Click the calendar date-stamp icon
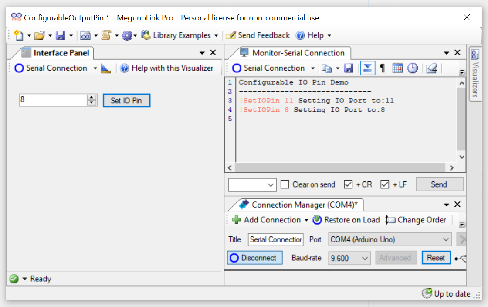488x307 pixels. (397, 68)
